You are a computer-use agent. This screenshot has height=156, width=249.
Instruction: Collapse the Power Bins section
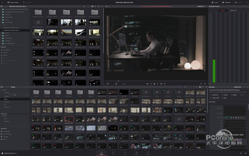pos(4,114)
